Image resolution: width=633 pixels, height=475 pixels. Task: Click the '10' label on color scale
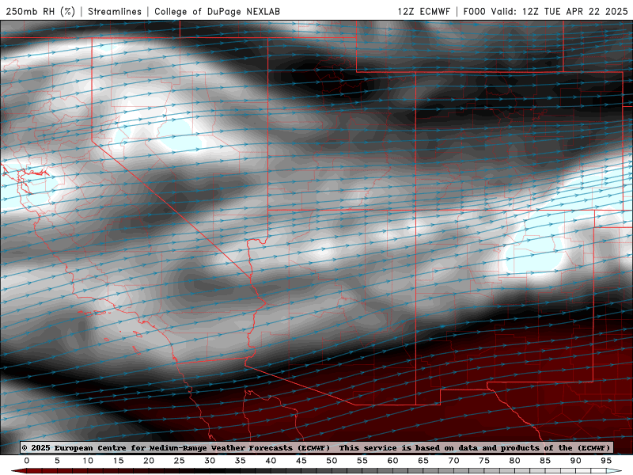pos(88,461)
